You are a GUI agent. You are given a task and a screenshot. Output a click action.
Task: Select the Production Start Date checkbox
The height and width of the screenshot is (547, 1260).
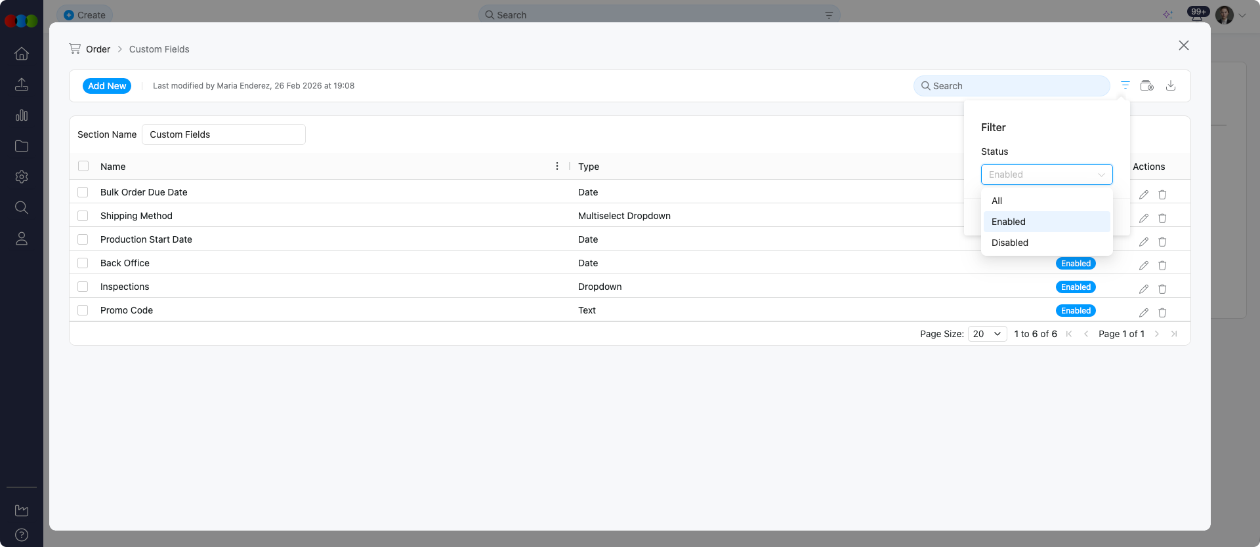[x=83, y=239]
